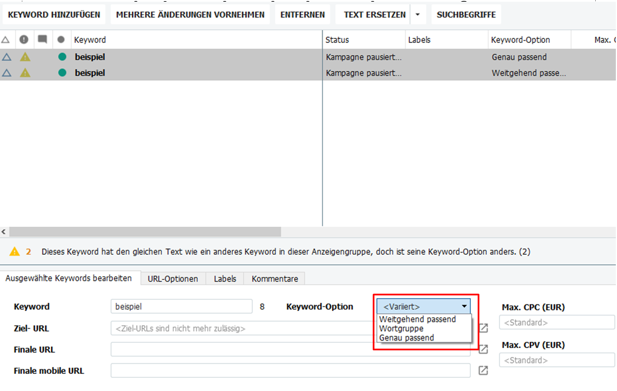Click the green status dot beside second beispiel keyword
The image size is (617, 391).
tap(60, 73)
